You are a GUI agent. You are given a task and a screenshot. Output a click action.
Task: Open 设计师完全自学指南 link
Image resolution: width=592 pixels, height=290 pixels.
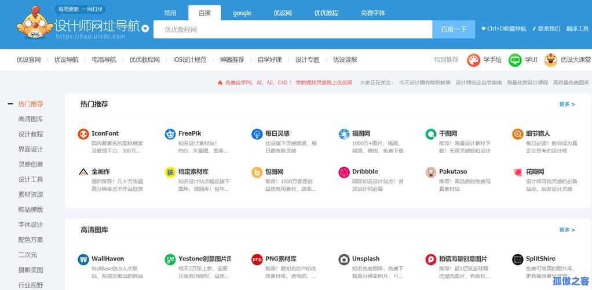pyautogui.click(x=478, y=82)
